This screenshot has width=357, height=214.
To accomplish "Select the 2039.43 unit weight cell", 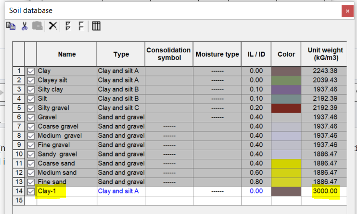I will pos(324,81).
